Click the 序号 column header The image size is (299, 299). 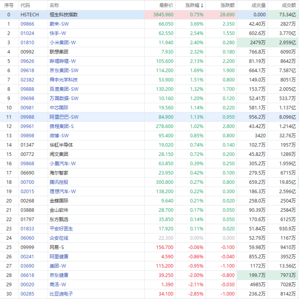click(x=9, y=5)
